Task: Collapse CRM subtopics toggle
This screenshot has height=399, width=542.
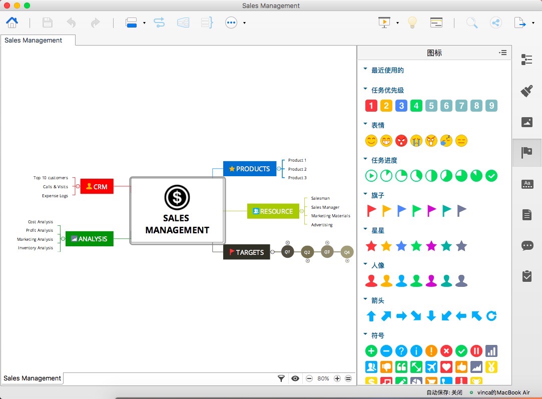Action: 78,186
